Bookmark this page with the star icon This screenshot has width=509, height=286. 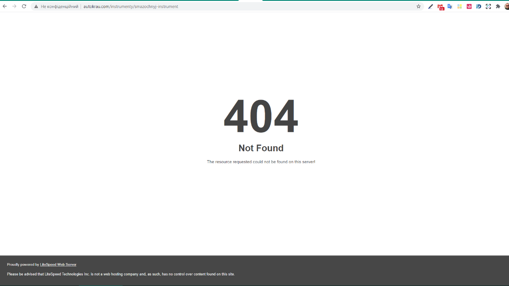point(418,6)
